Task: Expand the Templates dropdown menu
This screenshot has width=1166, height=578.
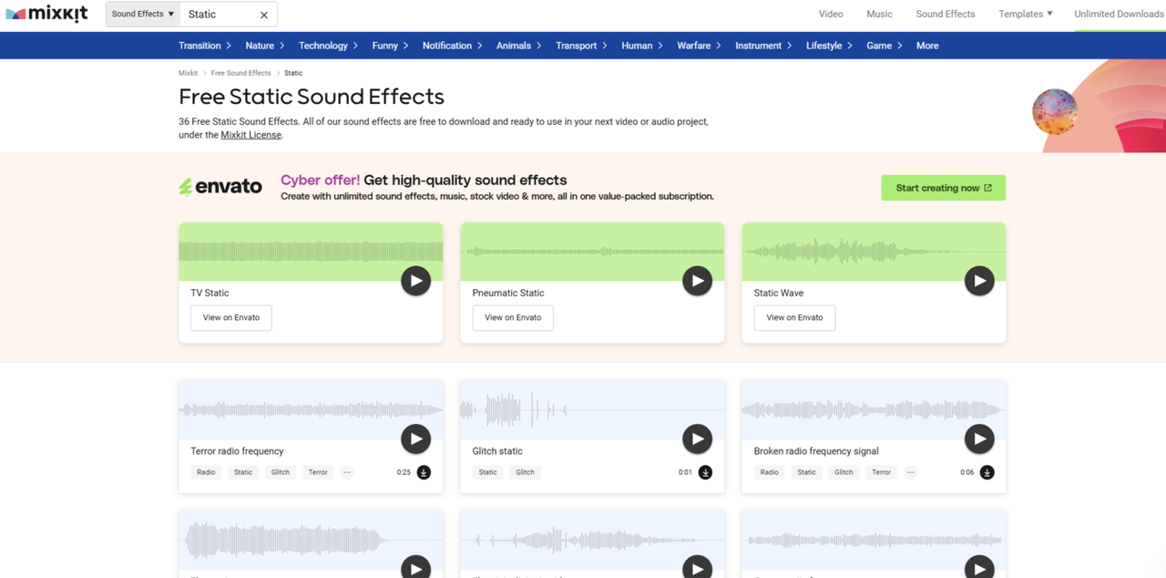Action: (1025, 14)
